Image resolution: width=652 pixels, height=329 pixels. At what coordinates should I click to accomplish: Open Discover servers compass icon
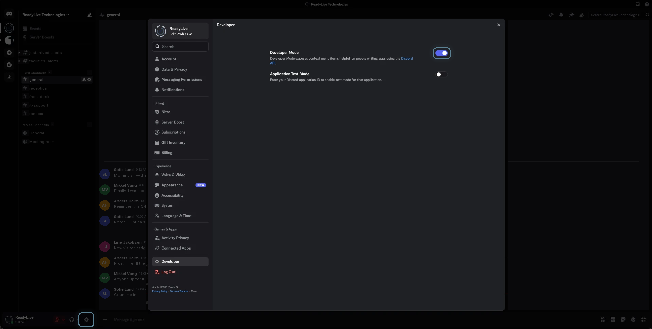pos(9,65)
